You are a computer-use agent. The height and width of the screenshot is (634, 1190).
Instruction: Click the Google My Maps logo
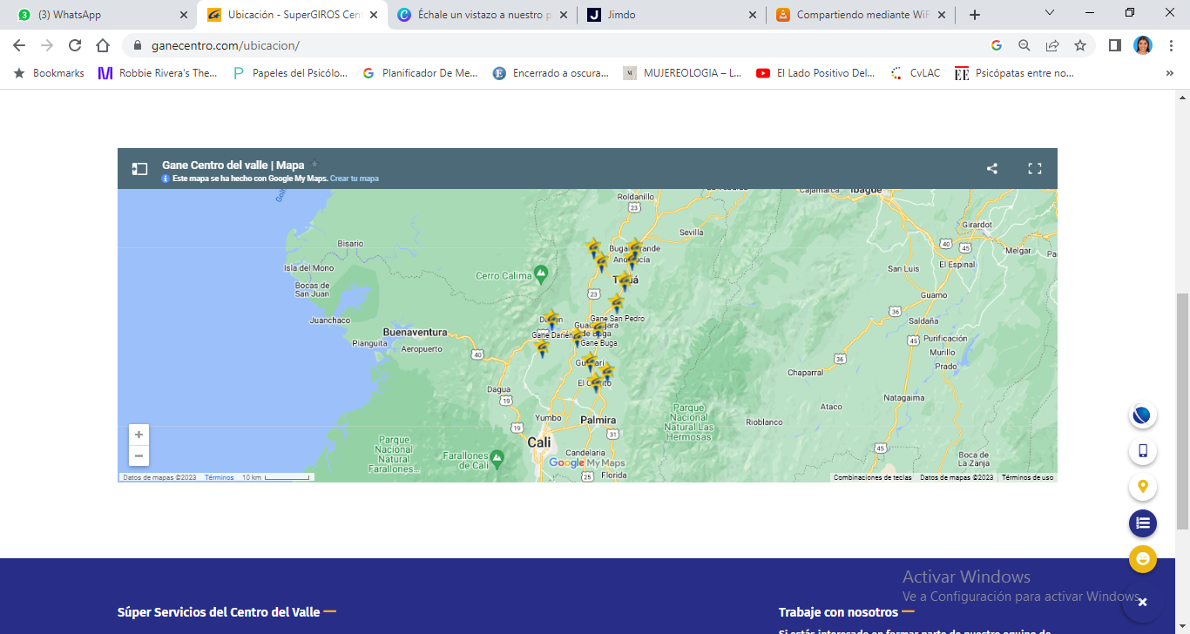pyautogui.click(x=586, y=463)
